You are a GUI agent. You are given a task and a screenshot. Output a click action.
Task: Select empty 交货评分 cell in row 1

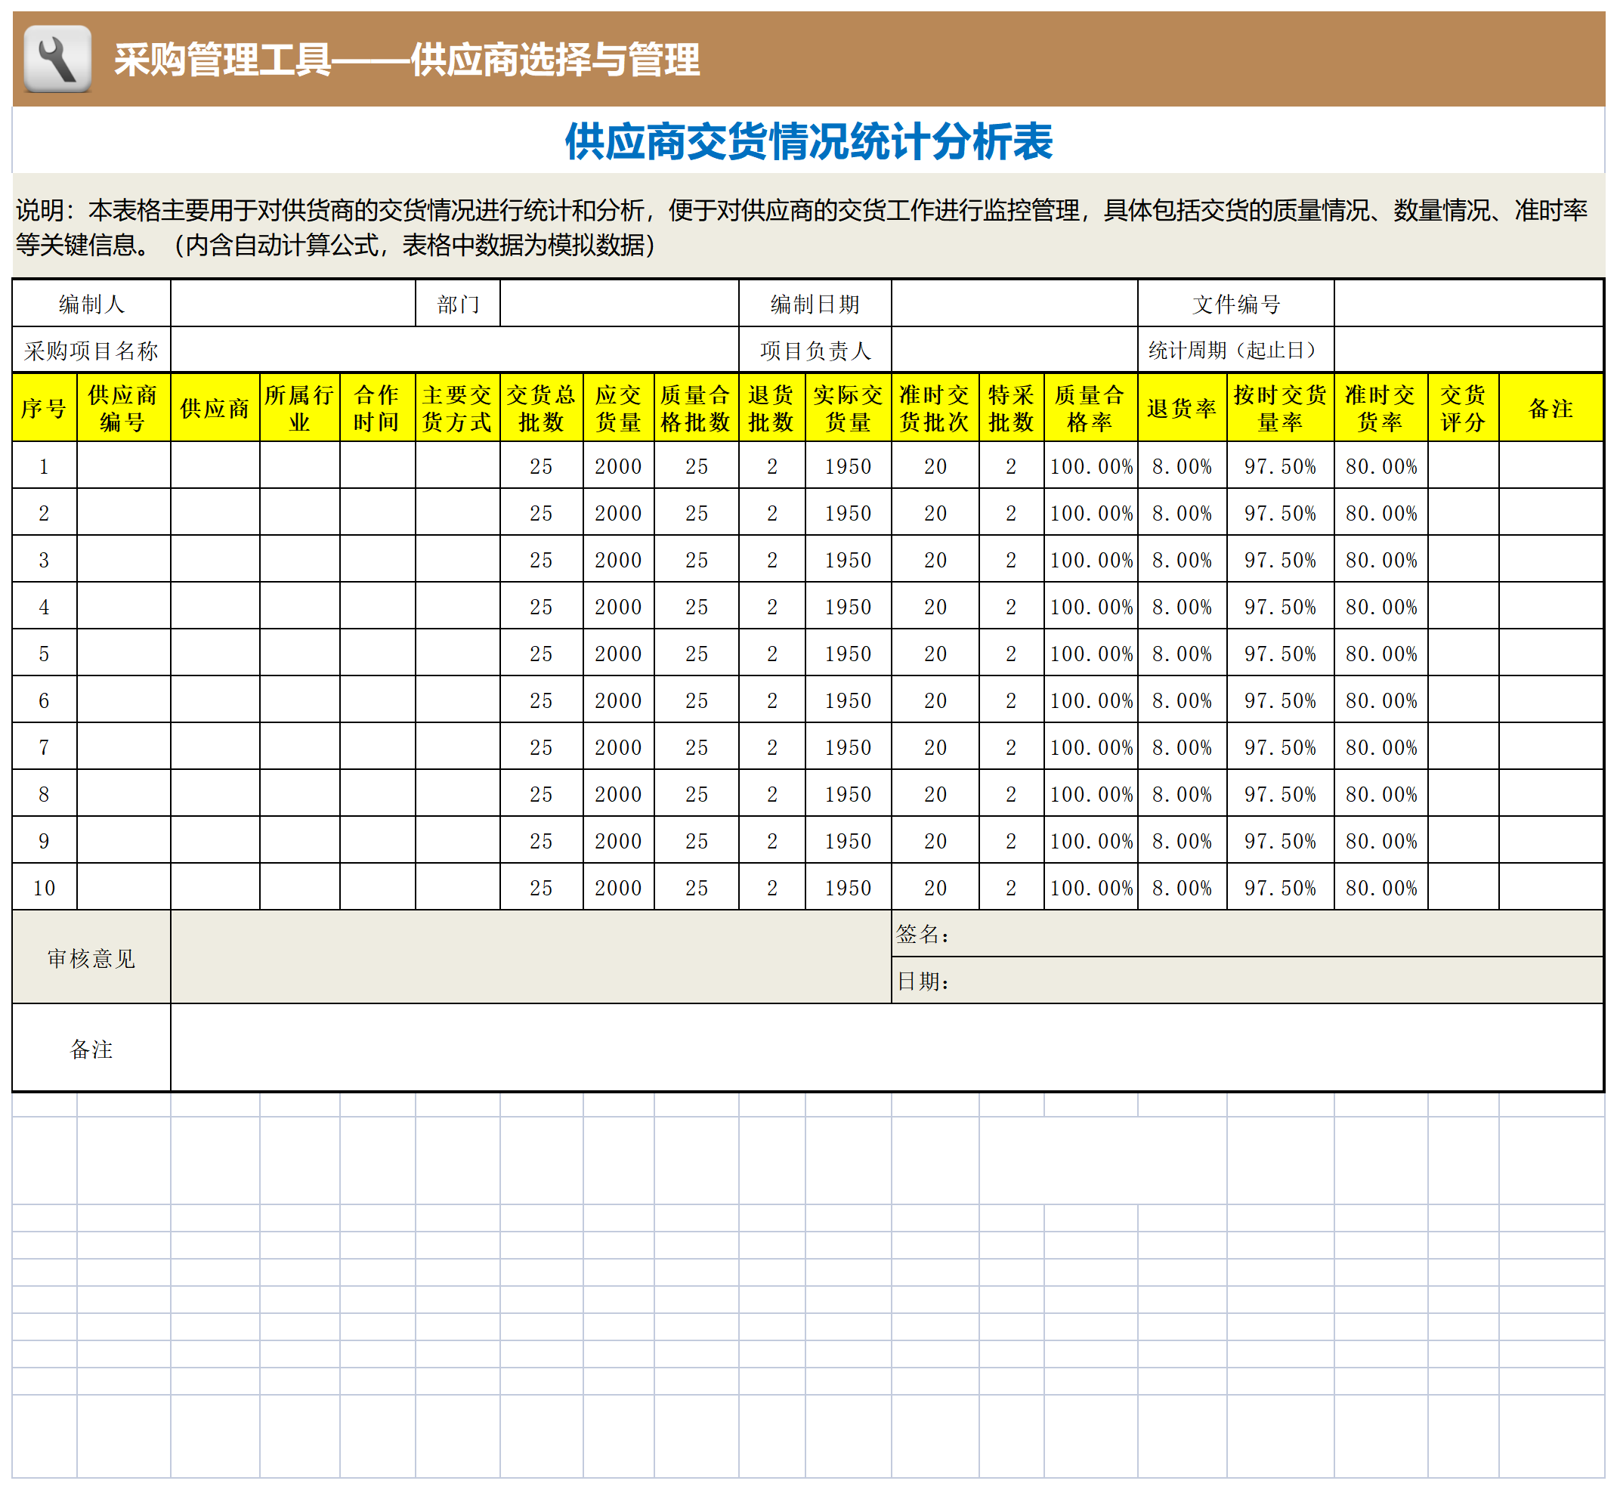(1463, 465)
